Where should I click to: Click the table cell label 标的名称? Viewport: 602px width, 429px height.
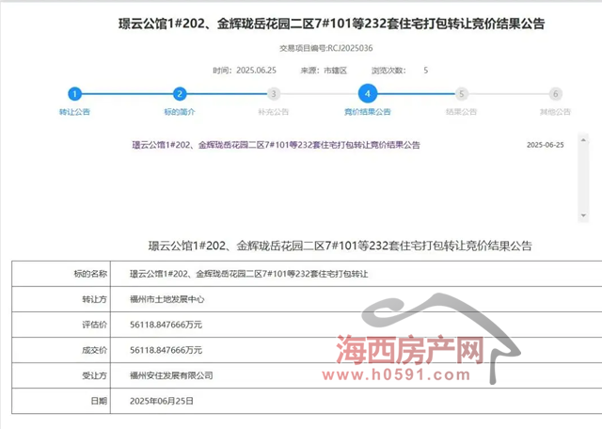(x=90, y=274)
